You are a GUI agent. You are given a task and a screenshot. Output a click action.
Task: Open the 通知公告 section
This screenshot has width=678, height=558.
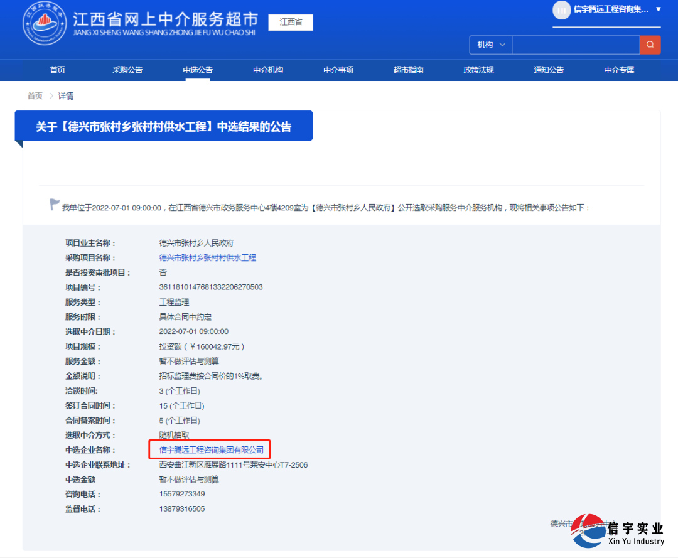(x=548, y=70)
